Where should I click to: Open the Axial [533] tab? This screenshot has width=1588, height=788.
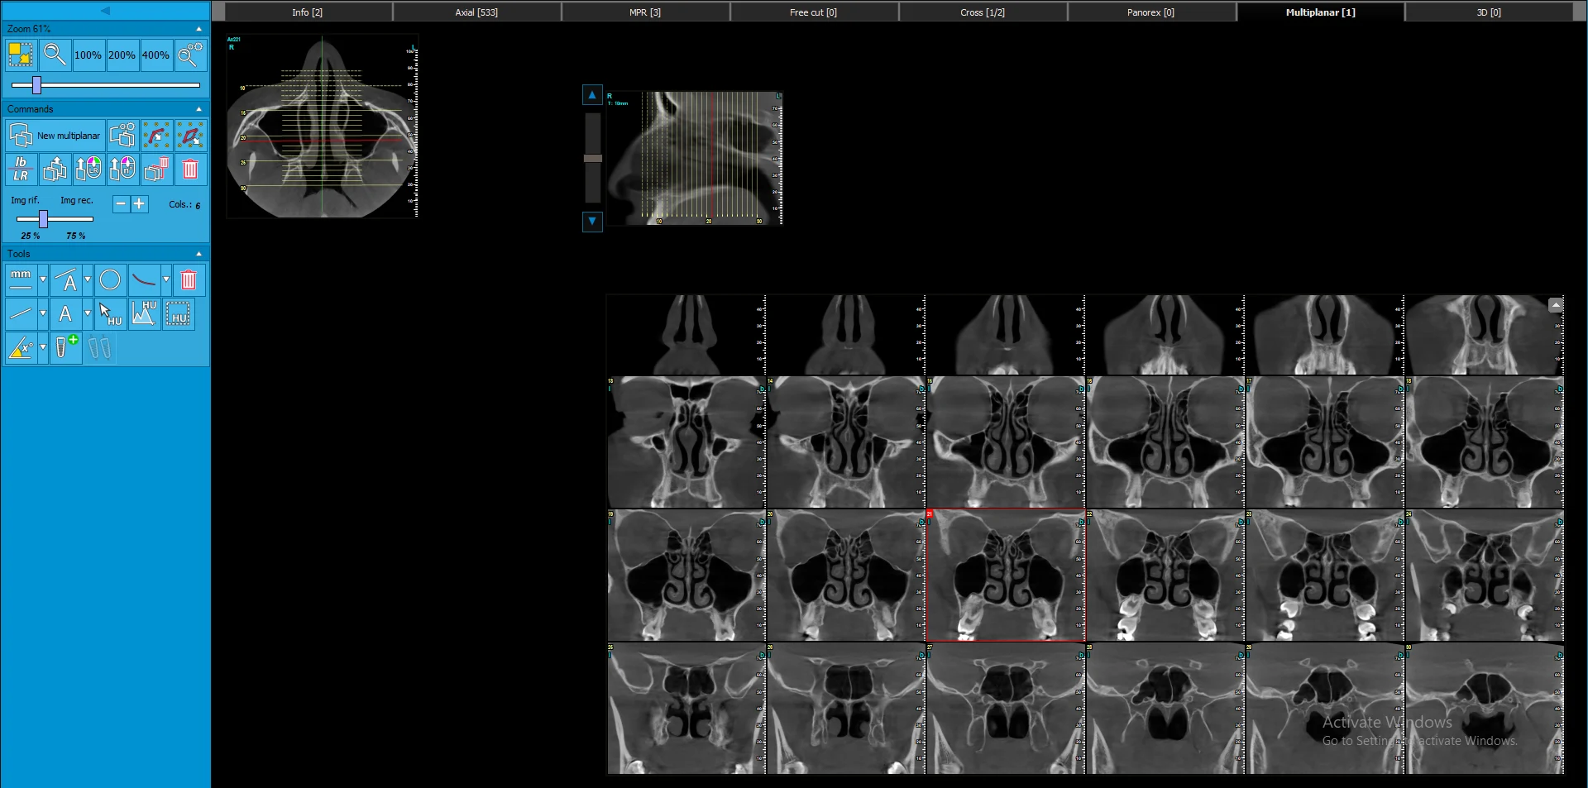(476, 12)
